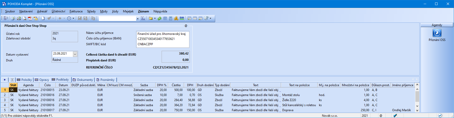The width and height of the screenshot is (454, 118).
Task: Open print preview magnifier icon
Action: 24,18
